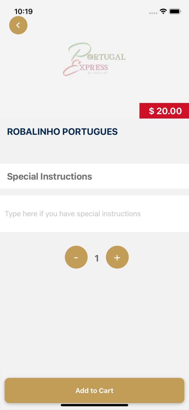189x410 pixels.
Task: Tap the quantity adjustment control area
Action: pyautogui.click(x=97, y=257)
